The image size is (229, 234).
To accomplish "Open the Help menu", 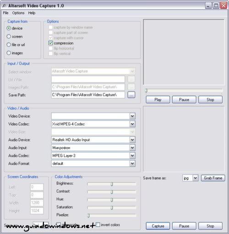I will point(32,13).
